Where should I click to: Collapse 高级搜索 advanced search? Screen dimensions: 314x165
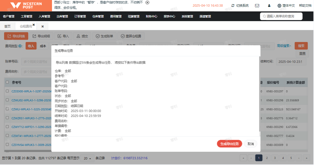(284, 46)
